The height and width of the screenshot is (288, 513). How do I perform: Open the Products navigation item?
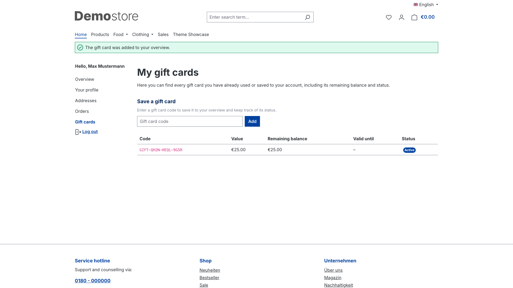click(x=100, y=34)
